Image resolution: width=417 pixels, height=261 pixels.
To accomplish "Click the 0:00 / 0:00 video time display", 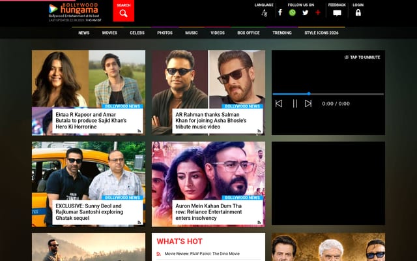I will tap(336, 104).
